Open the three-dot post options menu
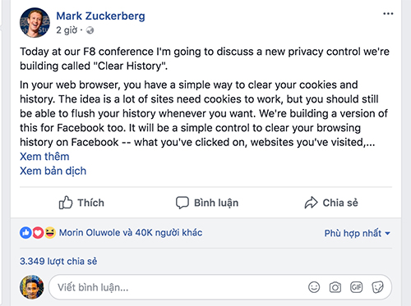The height and width of the screenshot is (306, 411). [388, 14]
